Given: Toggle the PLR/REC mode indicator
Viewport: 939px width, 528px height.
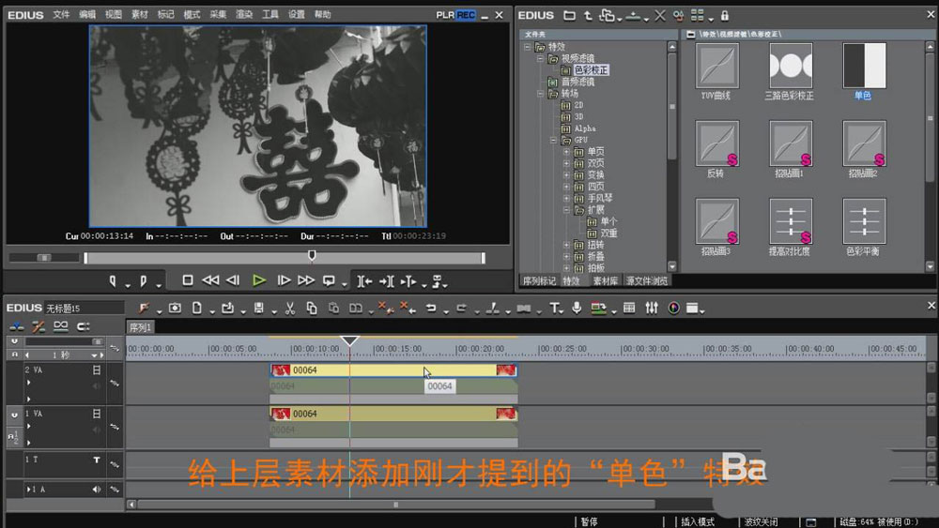Looking at the screenshot, I should [455, 15].
